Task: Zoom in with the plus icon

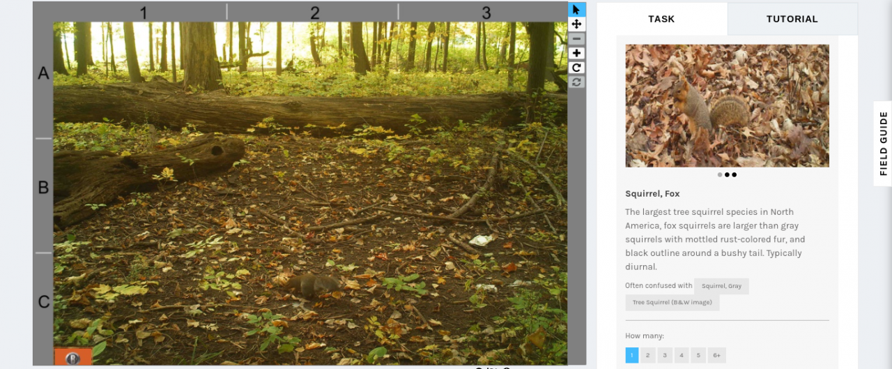Action: click(576, 54)
